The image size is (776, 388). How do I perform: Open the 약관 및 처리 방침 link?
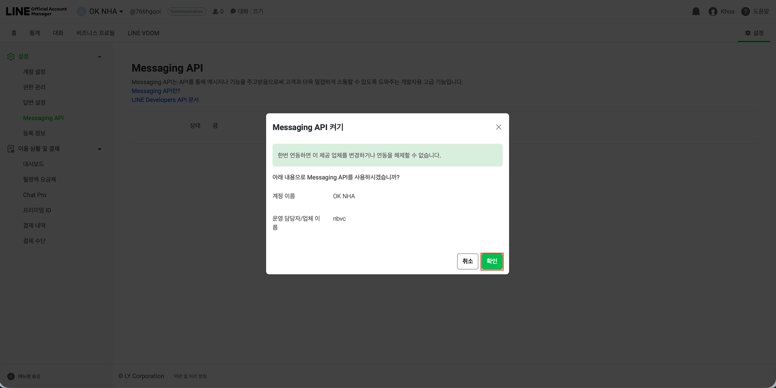190,376
